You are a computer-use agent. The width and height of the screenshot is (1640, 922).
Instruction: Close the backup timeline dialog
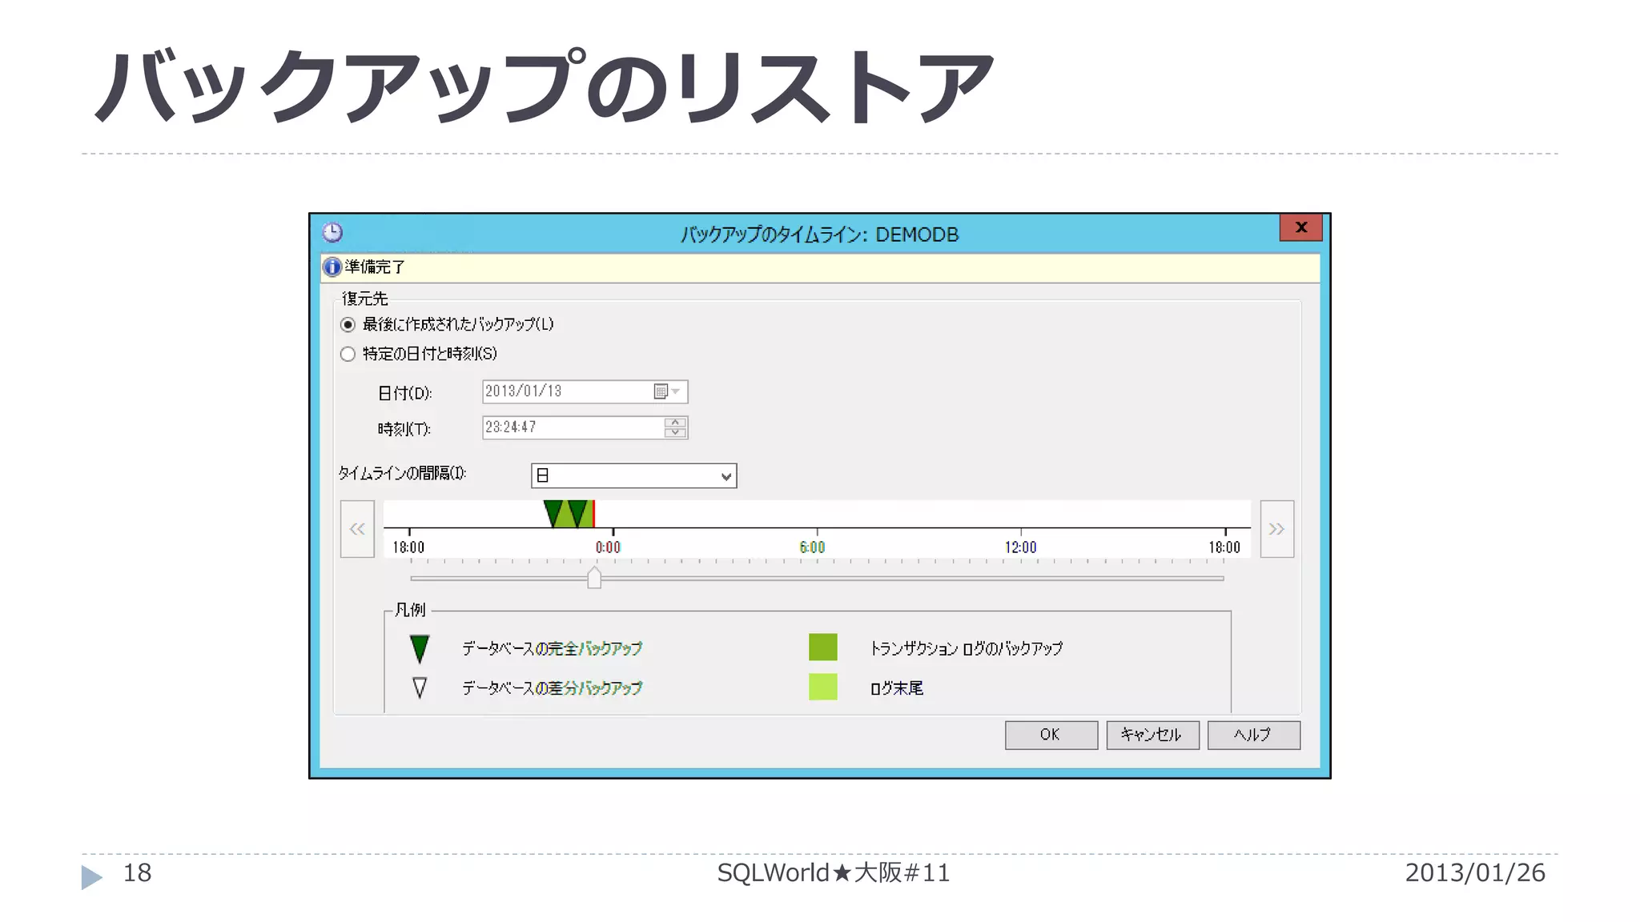point(1300,227)
